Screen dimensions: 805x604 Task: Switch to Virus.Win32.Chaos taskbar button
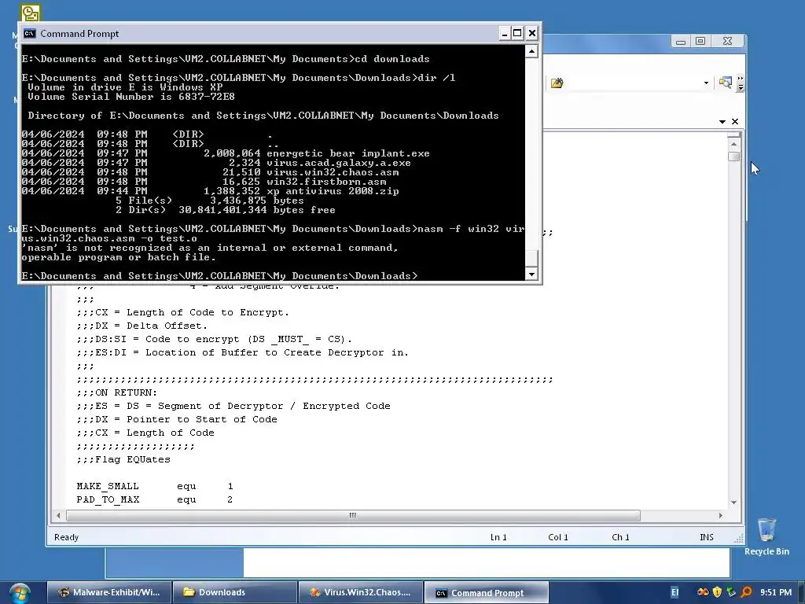click(360, 592)
